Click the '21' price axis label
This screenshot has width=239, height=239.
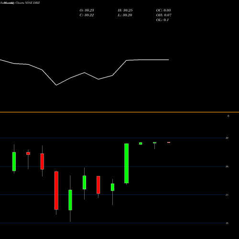(x=227, y=195)
